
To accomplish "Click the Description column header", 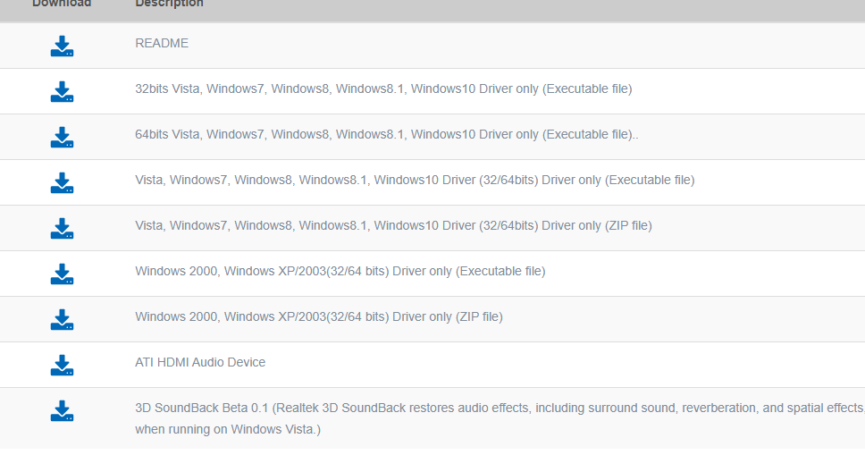I will tap(169, 4).
